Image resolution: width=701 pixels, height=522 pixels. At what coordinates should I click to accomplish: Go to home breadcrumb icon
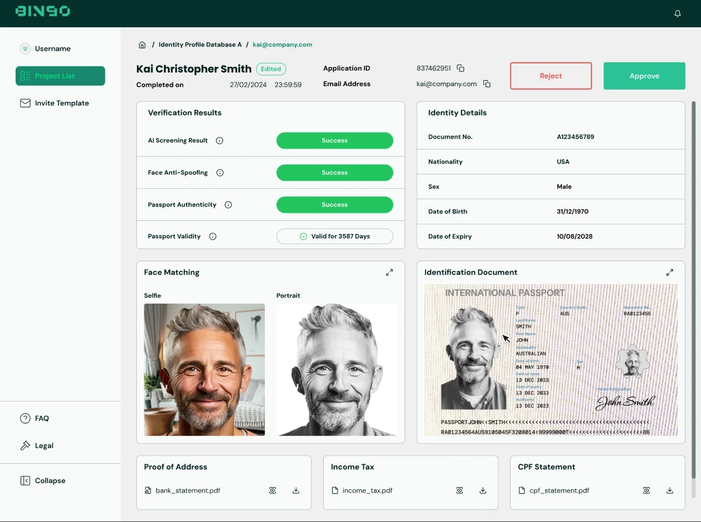pyautogui.click(x=142, y=44)
